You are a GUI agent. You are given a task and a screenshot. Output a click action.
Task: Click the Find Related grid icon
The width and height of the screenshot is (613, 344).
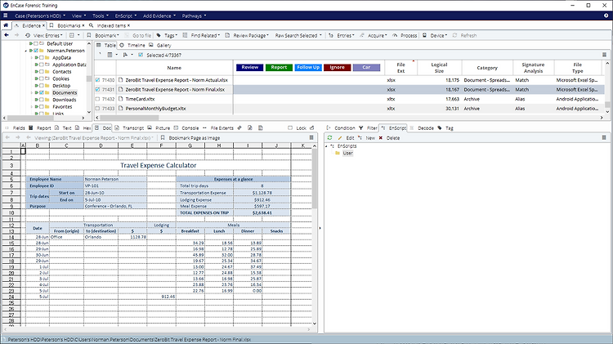click(186, 35)
